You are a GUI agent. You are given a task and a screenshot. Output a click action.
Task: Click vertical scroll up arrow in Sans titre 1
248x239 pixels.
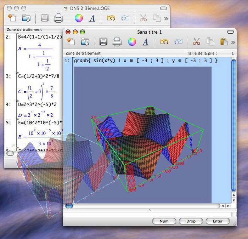pyautogui.click(x=233, y=195)
